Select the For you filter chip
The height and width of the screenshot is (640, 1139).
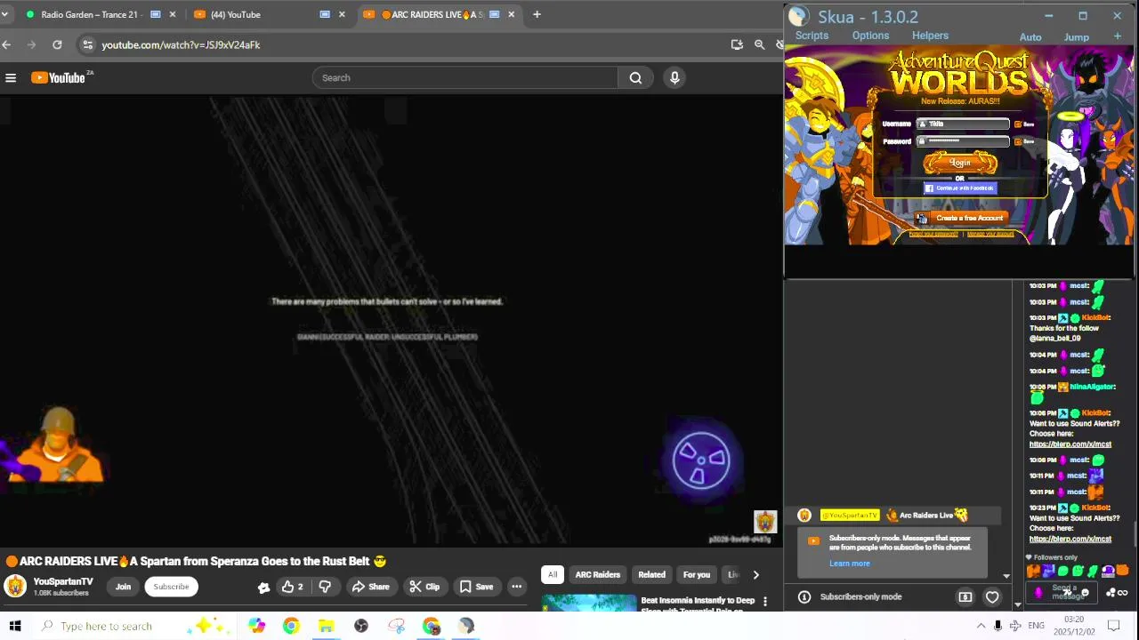[697, 575]
